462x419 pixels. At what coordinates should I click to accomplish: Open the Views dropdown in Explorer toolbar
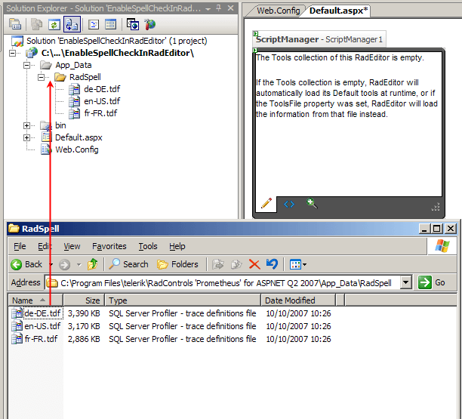tap(297, 264)
